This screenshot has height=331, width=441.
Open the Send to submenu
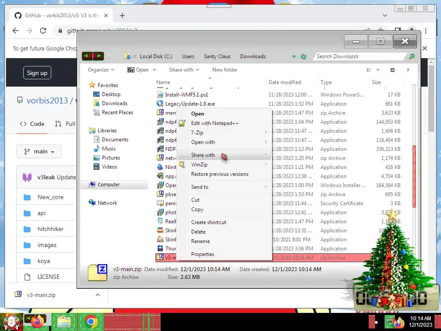click(x=224, y=187)
